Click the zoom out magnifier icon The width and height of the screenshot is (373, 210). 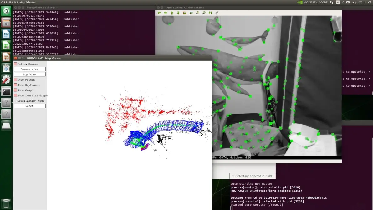pyautogui.click(x=204, y=13)
